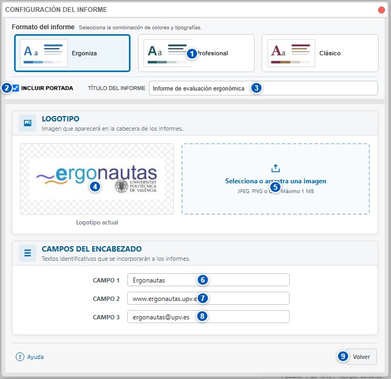Click the 'TÍTULO DEL INFORME' label

[x=116, y=88]
